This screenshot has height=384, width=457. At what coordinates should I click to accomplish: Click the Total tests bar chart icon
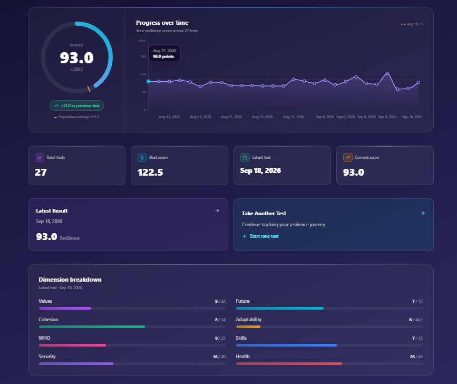[40, 157]
